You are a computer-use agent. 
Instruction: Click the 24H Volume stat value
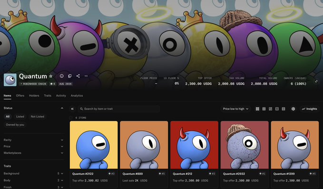(231, 84)
